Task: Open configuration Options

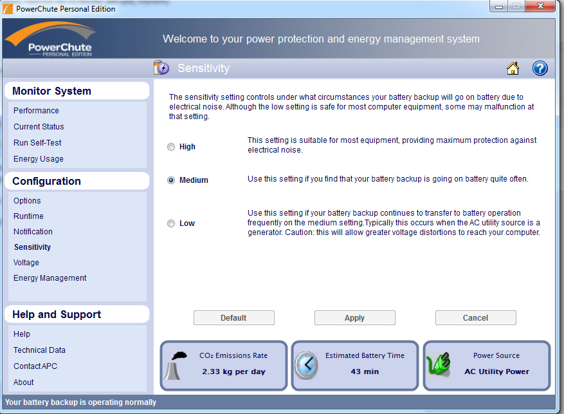Action: pos(28,201)
